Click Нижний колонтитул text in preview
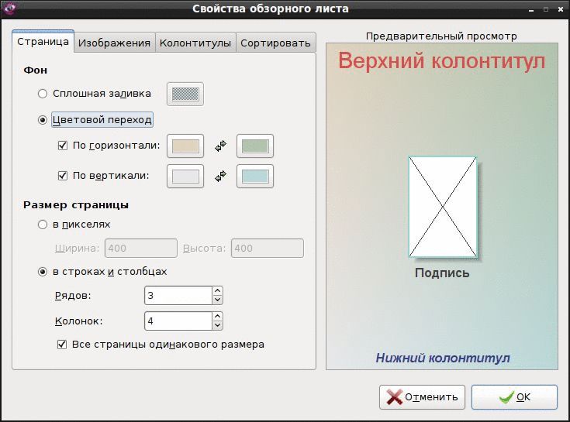The height and width of the screenshot is (422, 570). point(442,359)
